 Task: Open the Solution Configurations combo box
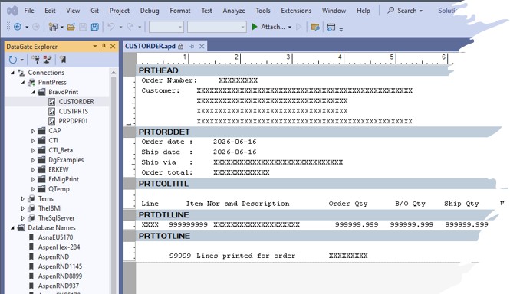click(166, 27)
